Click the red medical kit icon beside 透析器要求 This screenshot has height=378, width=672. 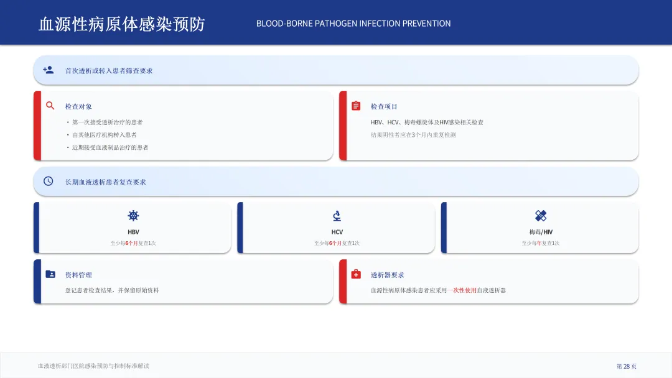(356, 274)
